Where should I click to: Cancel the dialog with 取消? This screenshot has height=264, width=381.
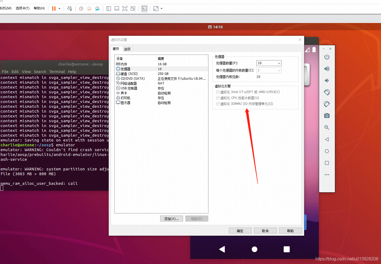tap(265, 231)
